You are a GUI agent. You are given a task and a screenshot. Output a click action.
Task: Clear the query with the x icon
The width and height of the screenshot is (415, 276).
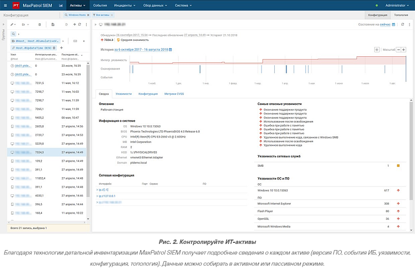pyautogui.click(x=84, y=41)
